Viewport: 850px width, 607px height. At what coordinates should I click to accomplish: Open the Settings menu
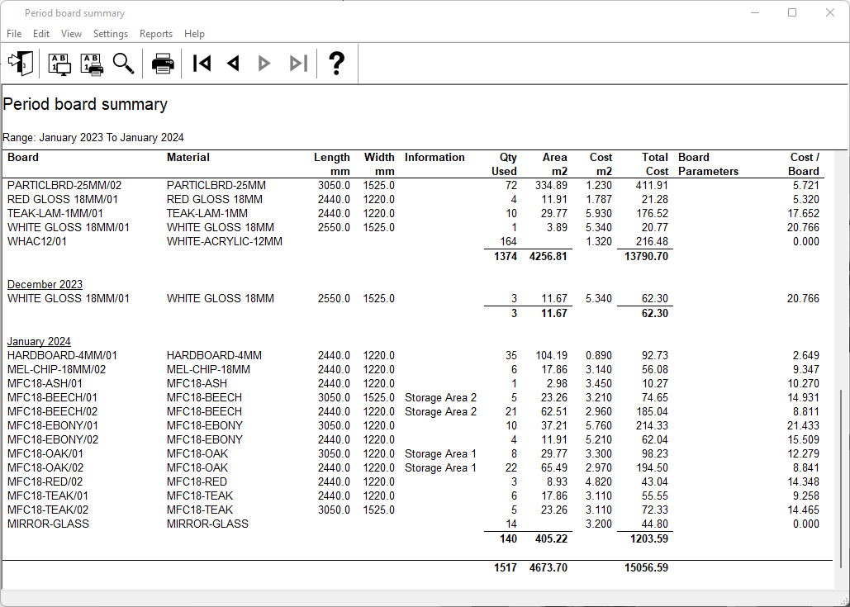111,34
